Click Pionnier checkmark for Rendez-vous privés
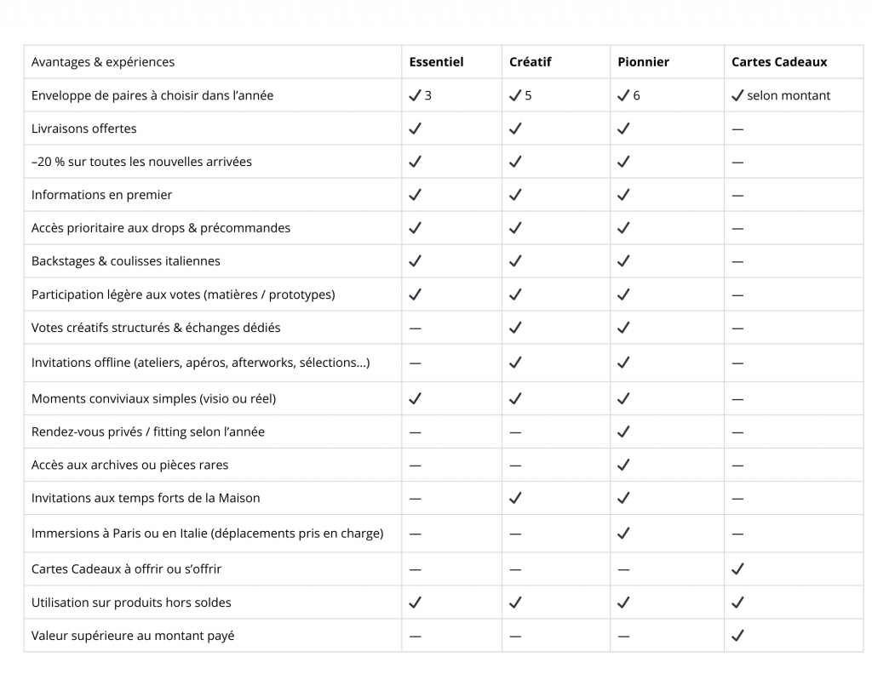Screen dimensions: 872x697 click(623, 431)
